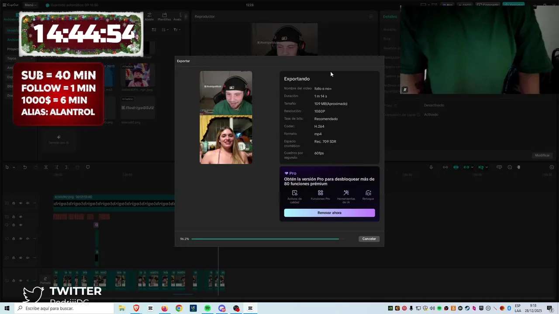Toggle main track magnet in timeline toolbar
The height and width of the screenshot is (314, 559).
[x=455, y=167]
